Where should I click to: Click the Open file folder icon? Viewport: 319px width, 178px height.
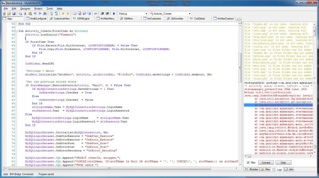click(x=8, y=14)
